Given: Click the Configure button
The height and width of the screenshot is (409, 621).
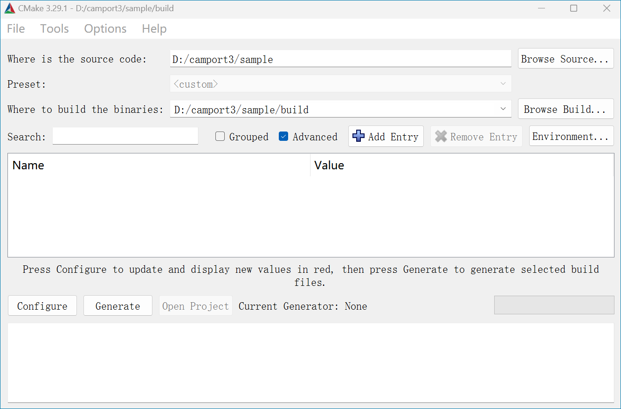Looking at the screenshot, I should pyautogui.click(x=42, y=306).
